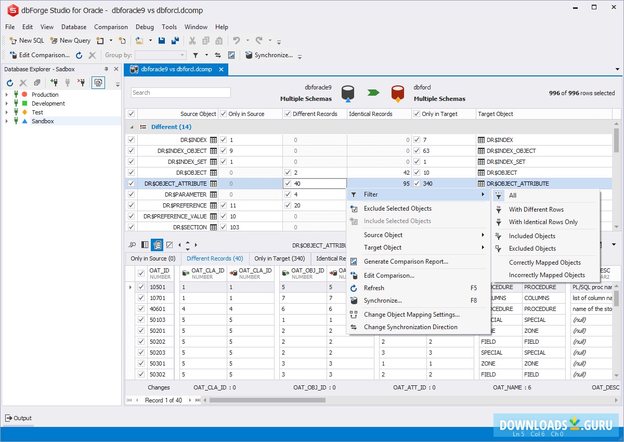624x442 pixels.
Task: Click the New SQL toolbar icon
Action: [x=13, y=41]
